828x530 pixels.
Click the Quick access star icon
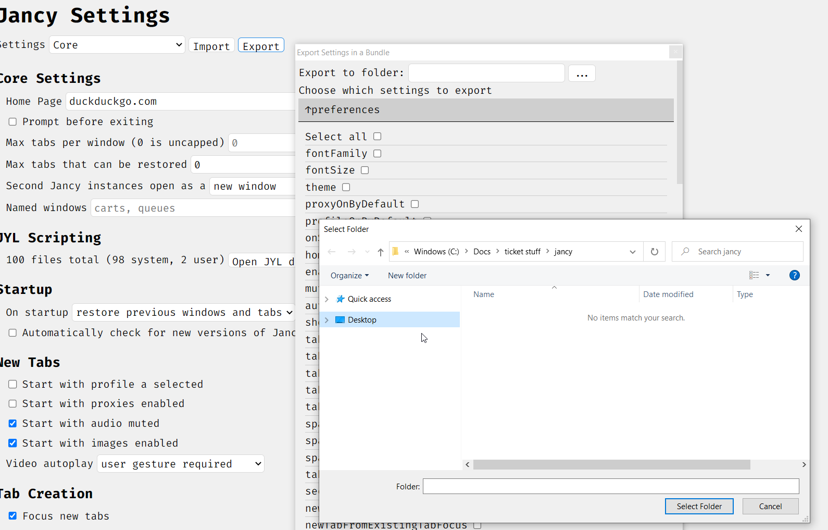(341, 299)
